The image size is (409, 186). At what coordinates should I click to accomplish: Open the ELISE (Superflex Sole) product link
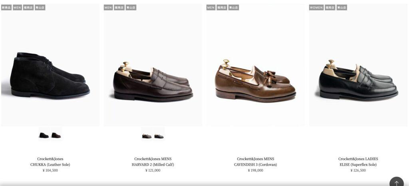coord(358,164)
